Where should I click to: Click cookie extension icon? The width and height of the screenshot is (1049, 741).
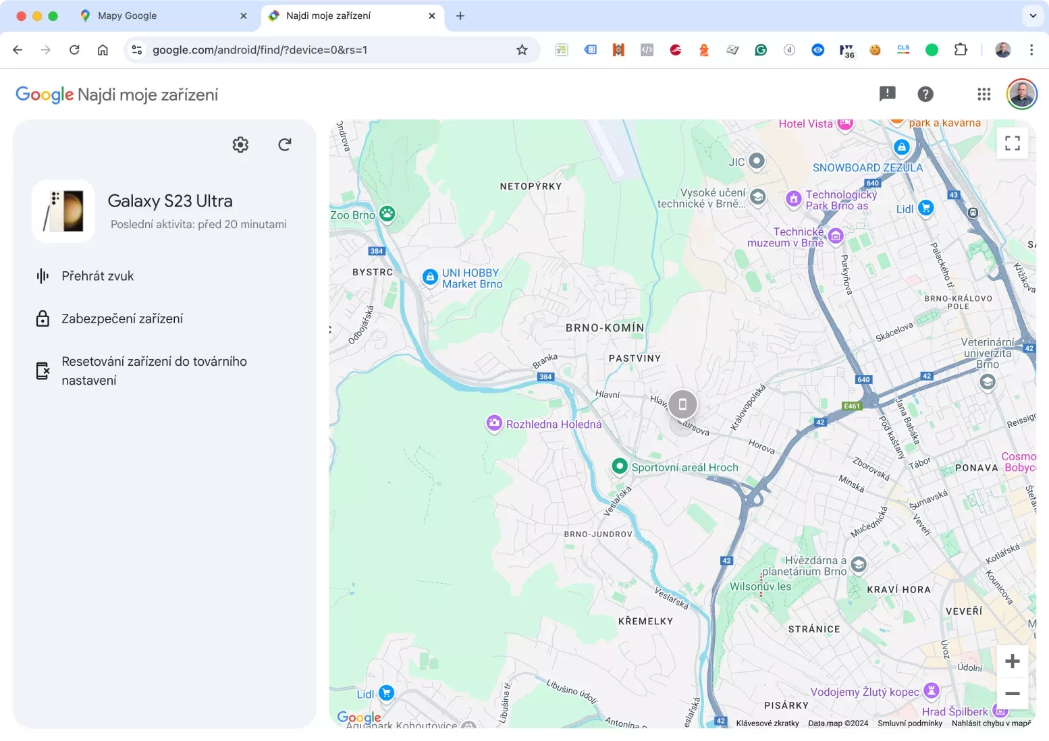tap(875, 50)
